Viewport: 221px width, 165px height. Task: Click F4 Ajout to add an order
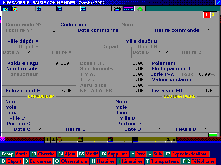[67, 154]
